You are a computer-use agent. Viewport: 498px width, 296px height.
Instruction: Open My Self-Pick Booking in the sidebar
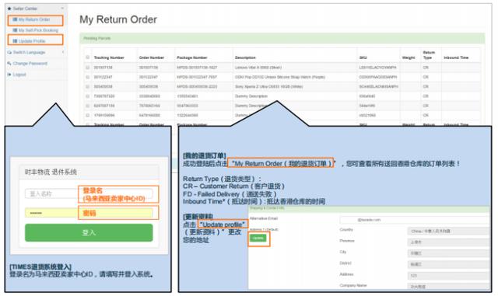click(38, 30)
